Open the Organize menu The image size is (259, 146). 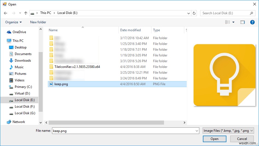tap(13, 22)
